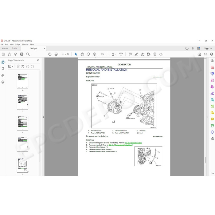Screen dimensions: 215x215
Task: Collapse the left navigation pane arrow
Action: coord(43,117)
